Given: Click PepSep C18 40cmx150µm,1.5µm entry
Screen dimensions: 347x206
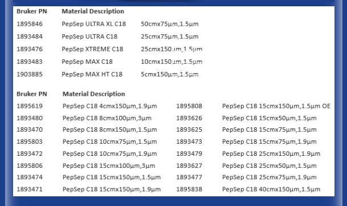Looking at the screenshot, I should (271, 189).
